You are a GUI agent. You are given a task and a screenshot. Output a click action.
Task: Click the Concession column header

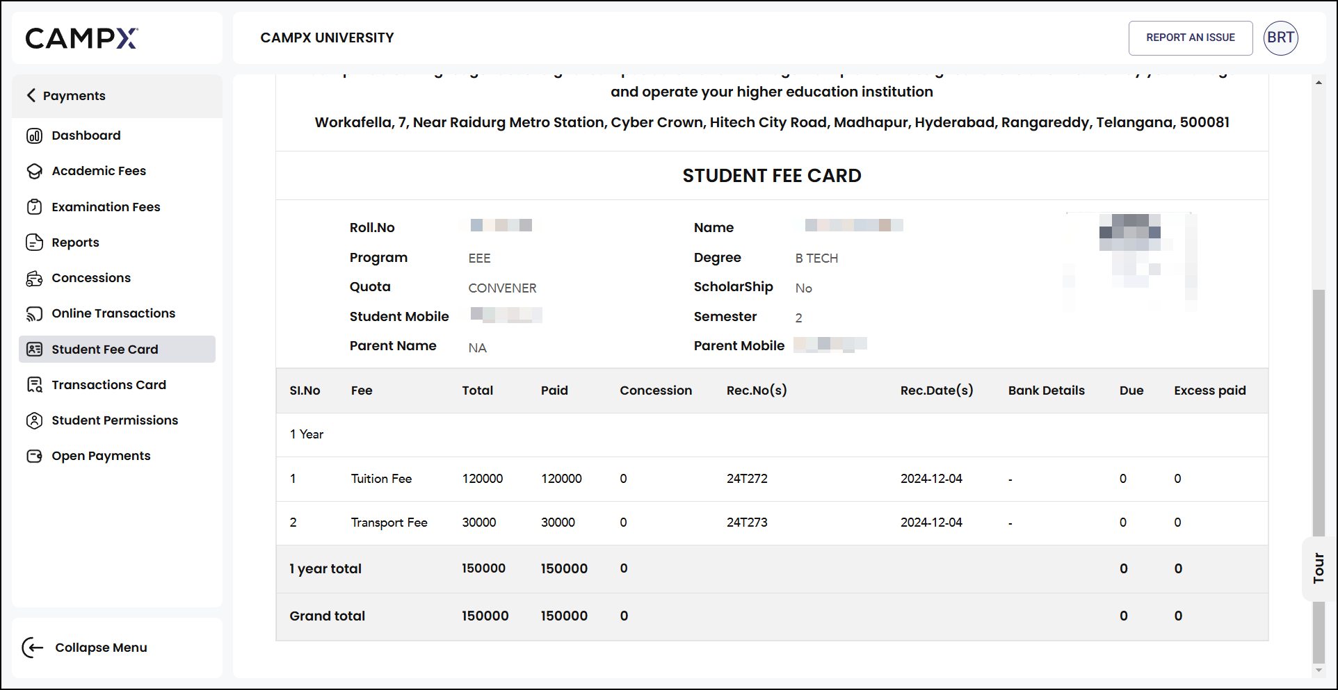pyautogui.click(x=656, y=391)
